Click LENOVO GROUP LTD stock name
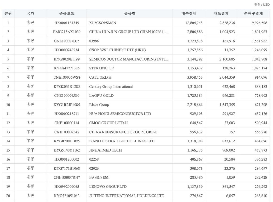273x202 pixels. tap(108, 187)
